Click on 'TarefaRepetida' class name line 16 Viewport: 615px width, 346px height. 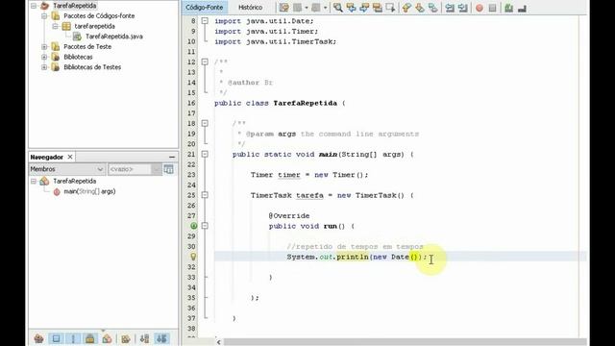point(305,103)
